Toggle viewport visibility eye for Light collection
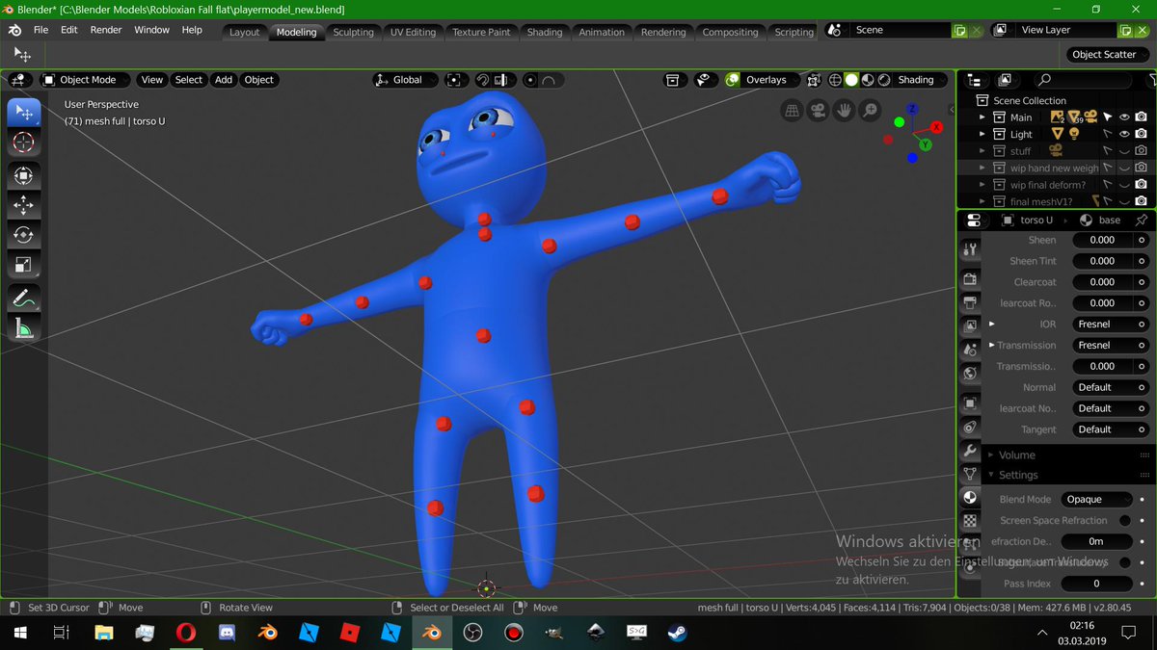The width and height of the screenshot is (1157, 650). (x=1124, y=134)
